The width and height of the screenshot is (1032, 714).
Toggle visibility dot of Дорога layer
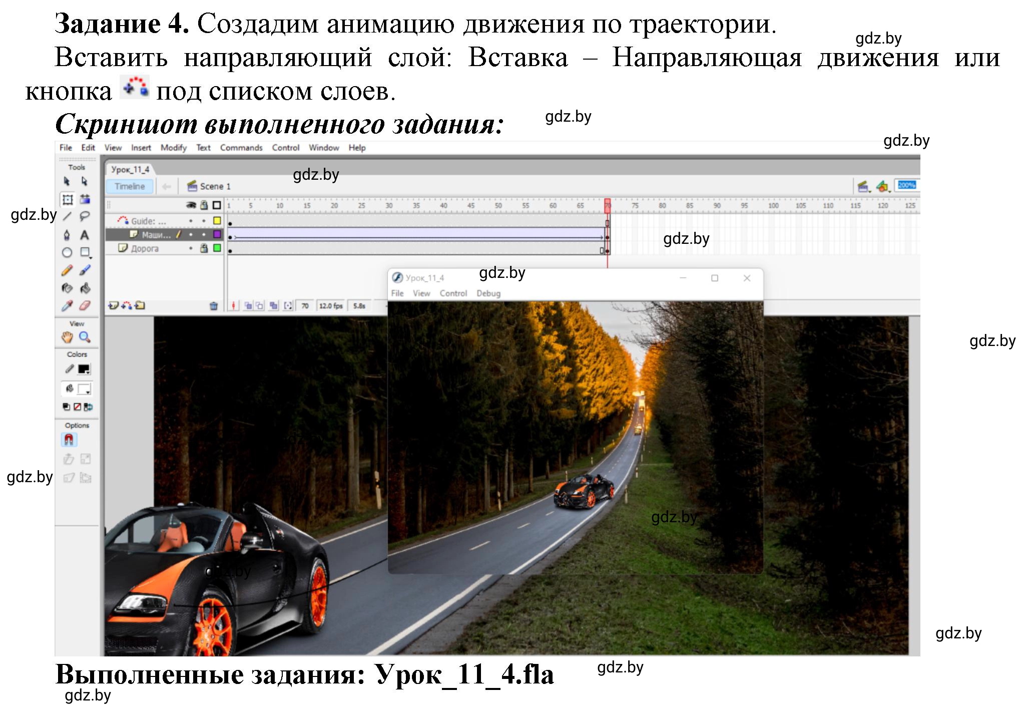pos(191,248)
